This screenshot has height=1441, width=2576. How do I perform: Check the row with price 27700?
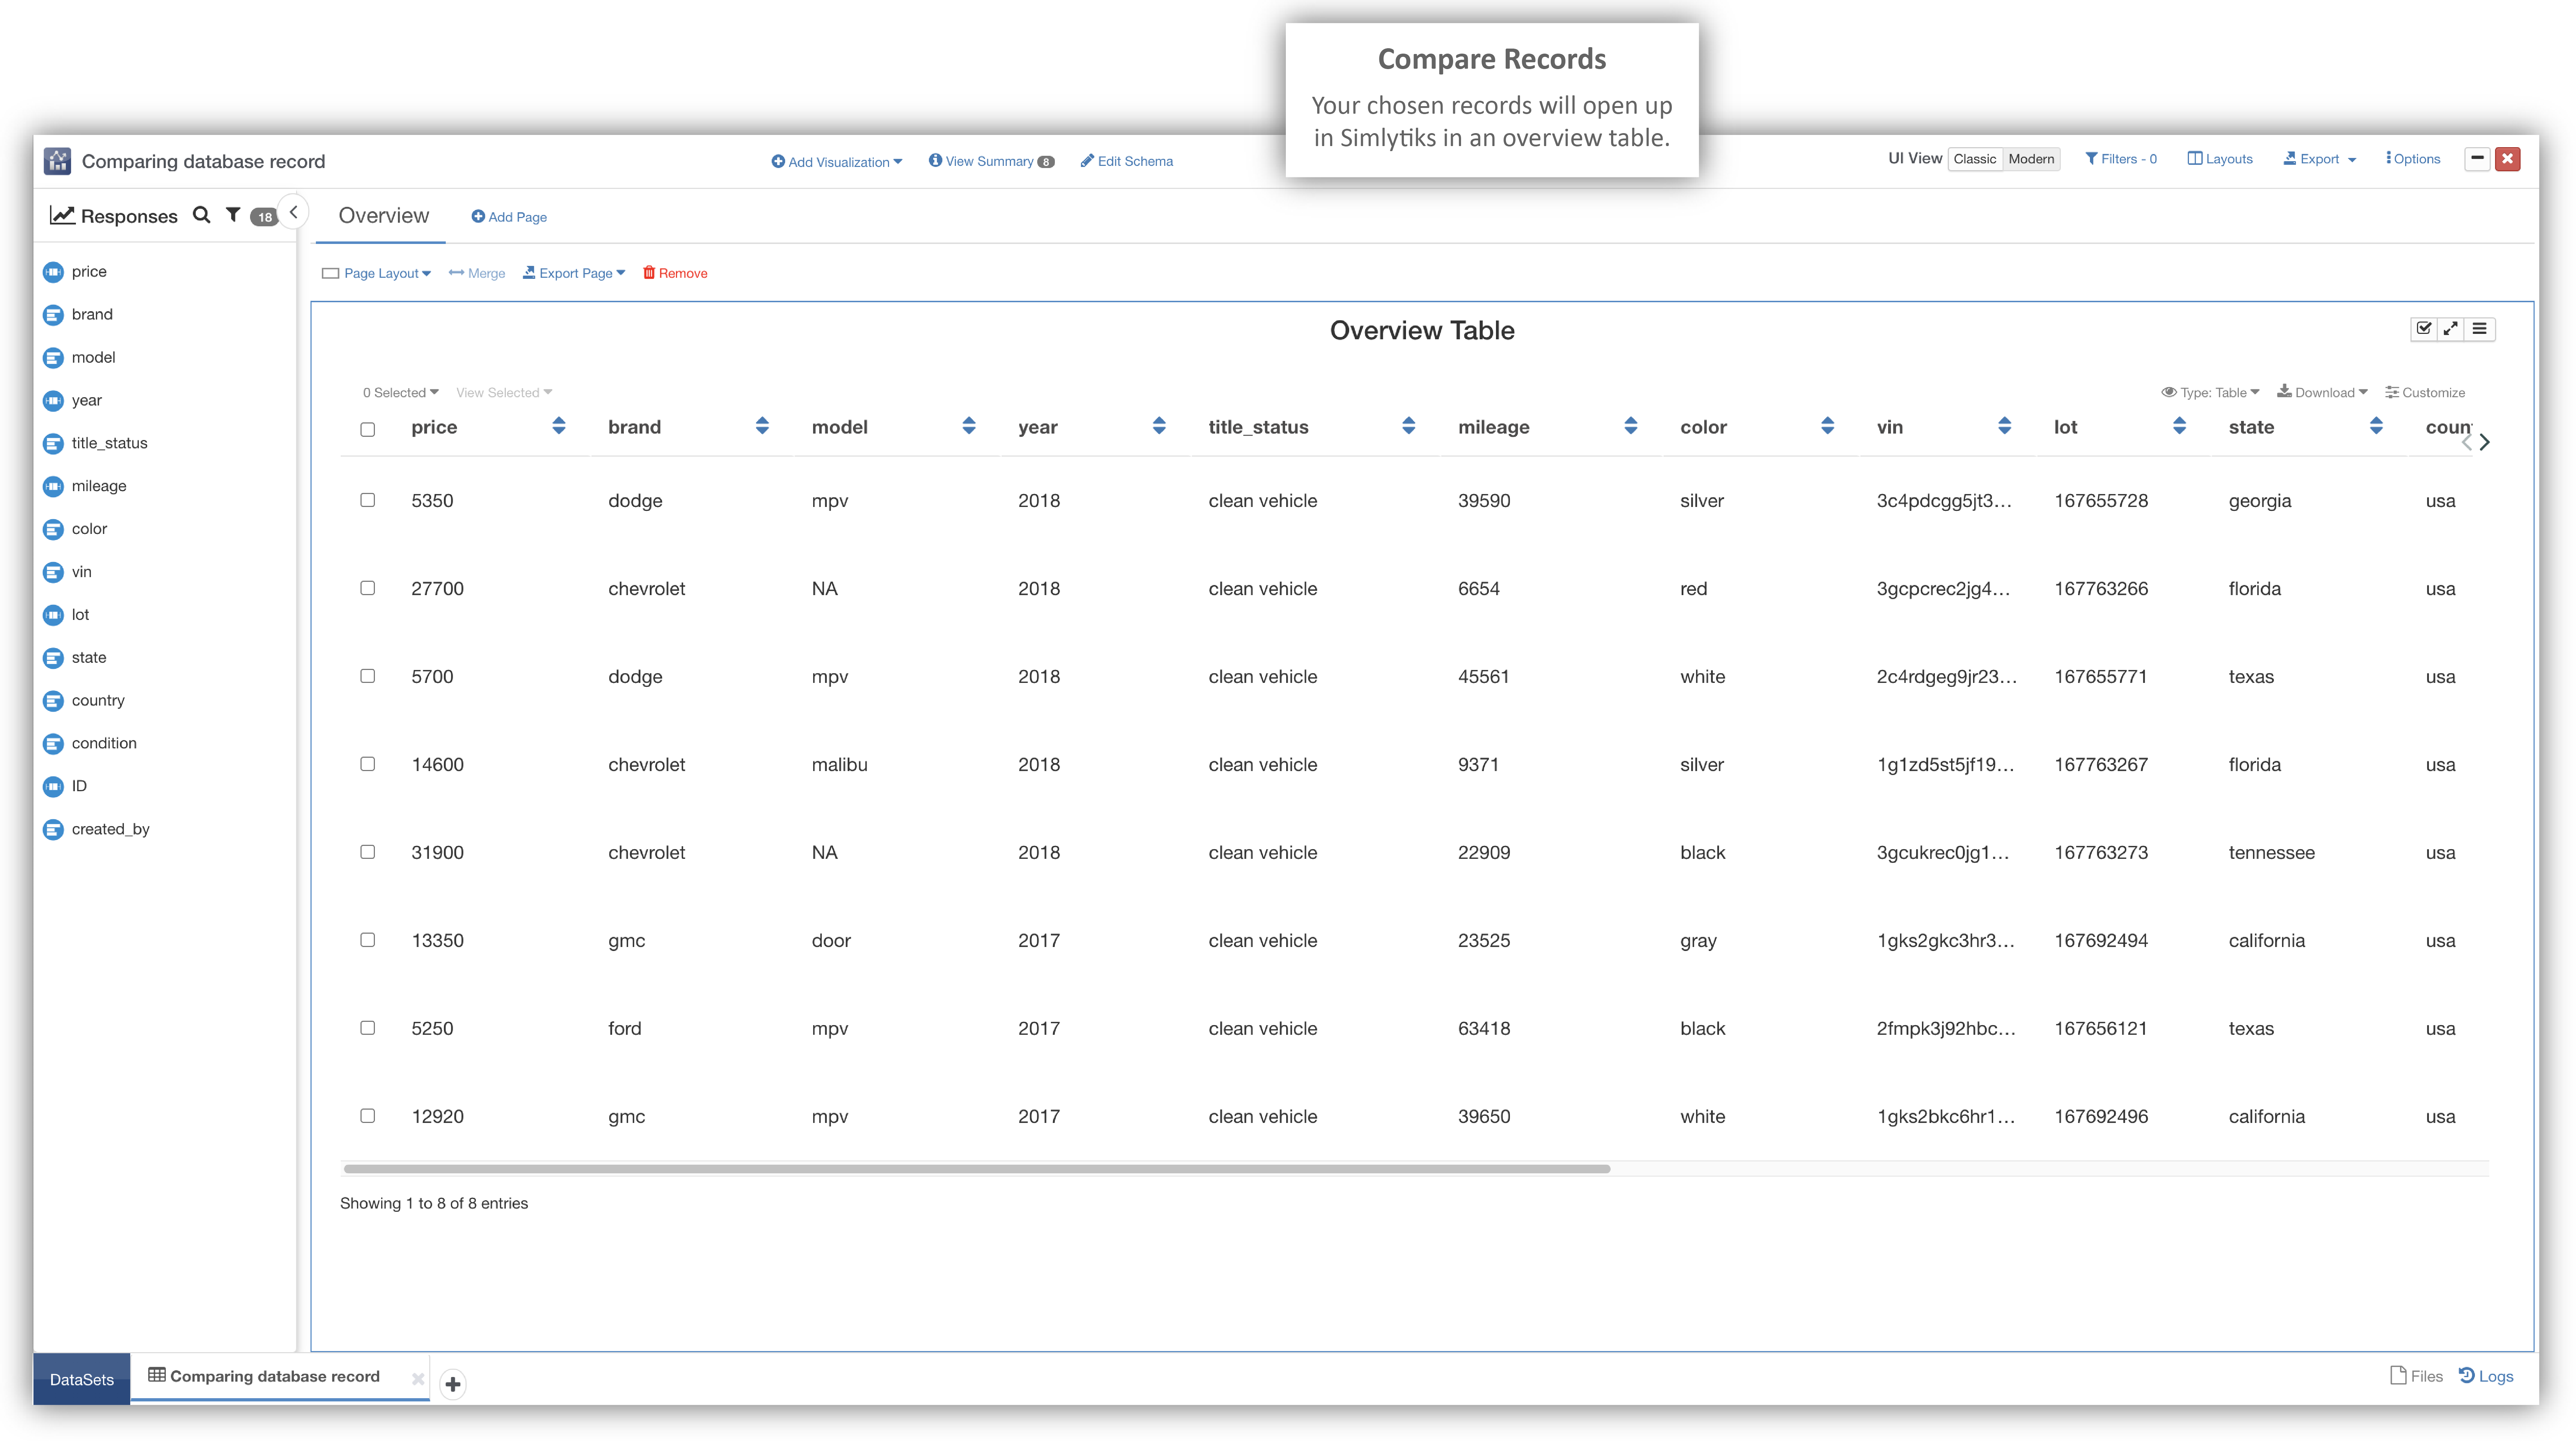(368, 588)
